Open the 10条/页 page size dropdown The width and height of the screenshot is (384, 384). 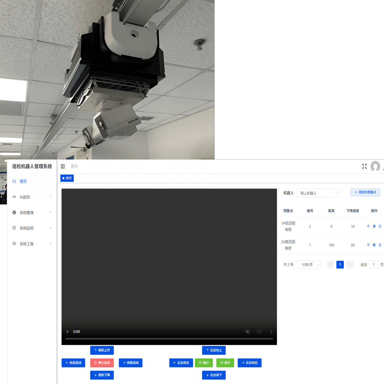pyautogui.click(x=309, y=265)
